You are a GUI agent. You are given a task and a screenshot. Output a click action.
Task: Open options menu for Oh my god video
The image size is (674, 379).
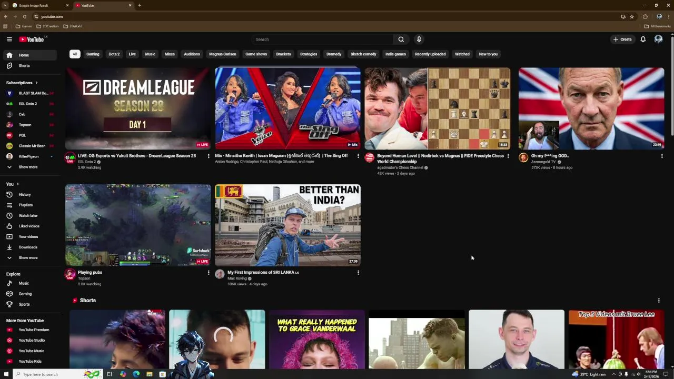662,156
